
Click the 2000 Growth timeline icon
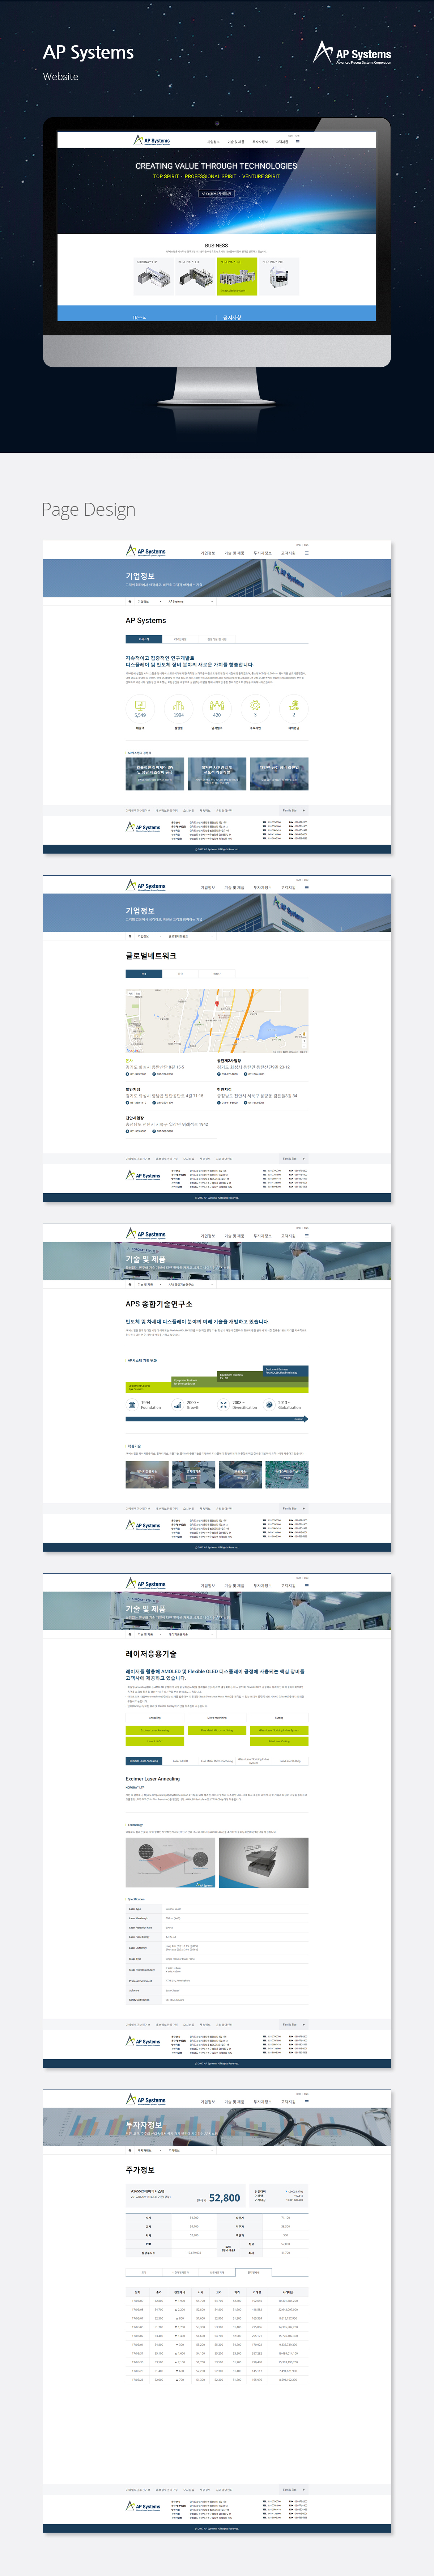pyautogui.click(x=178, y=1404)
